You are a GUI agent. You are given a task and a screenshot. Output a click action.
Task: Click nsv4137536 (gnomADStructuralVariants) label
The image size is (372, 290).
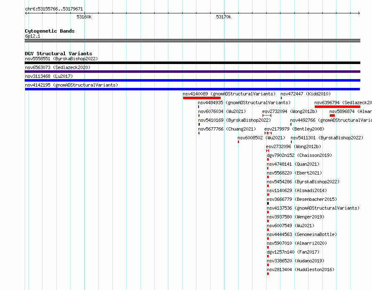point(313,208)
